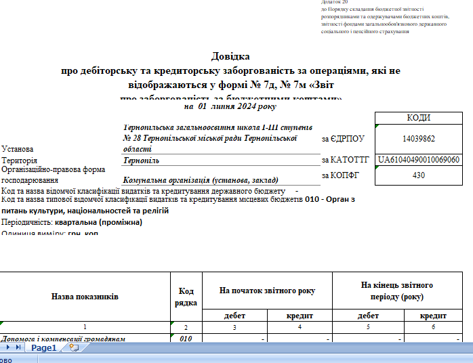The width and height of the screenshot is (473, 363).
Task: Select the 'Територія' label
Action: 19,161
